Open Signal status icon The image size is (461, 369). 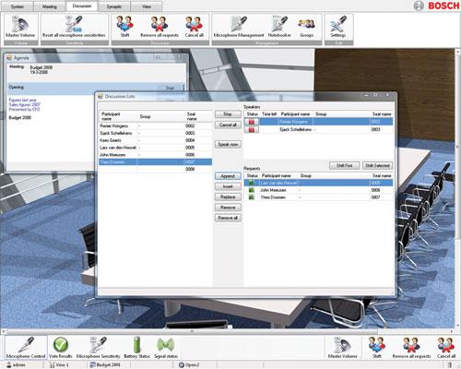point(166,348)
